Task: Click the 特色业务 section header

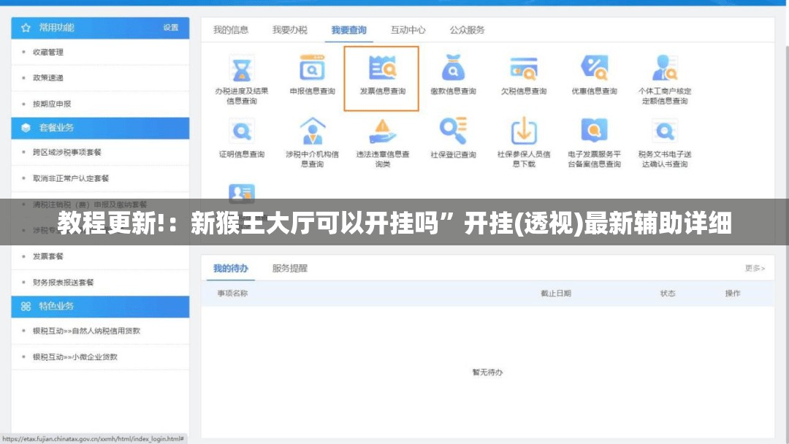Action: 101,306
